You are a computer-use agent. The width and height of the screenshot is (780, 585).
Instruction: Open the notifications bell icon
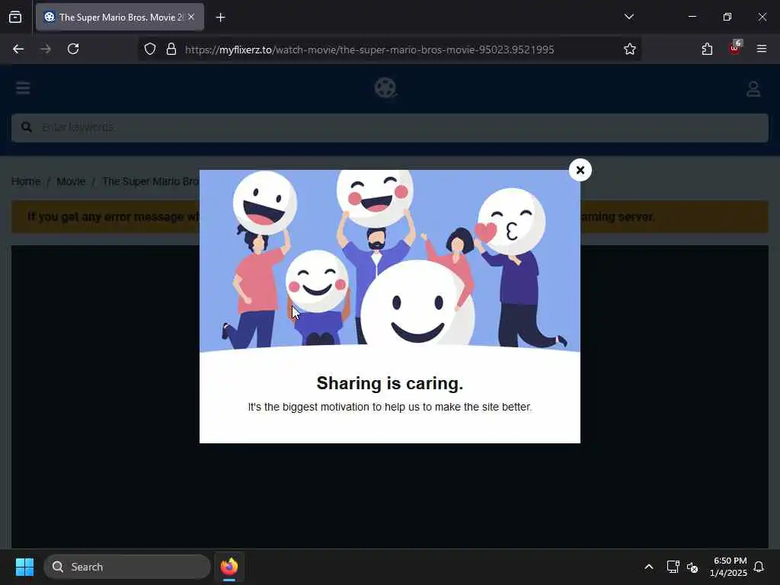[x=759, y=567]
